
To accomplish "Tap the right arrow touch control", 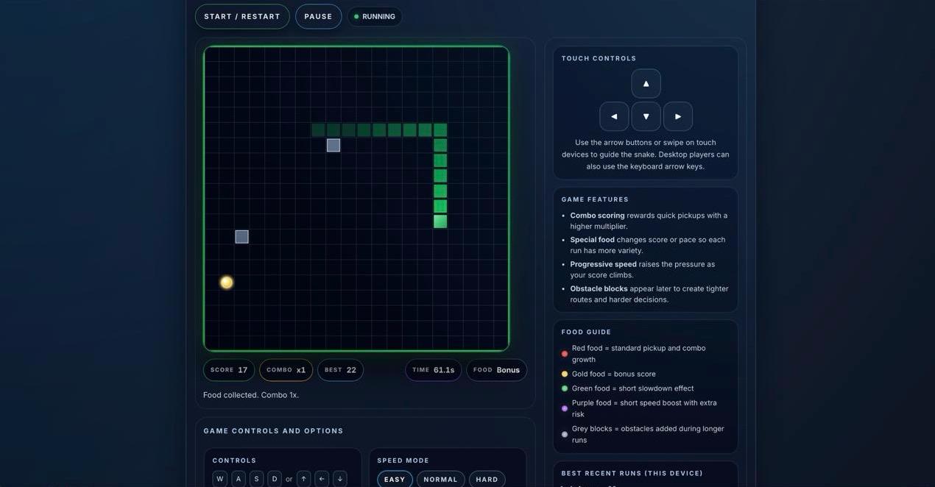I will [x=678, y=116].
